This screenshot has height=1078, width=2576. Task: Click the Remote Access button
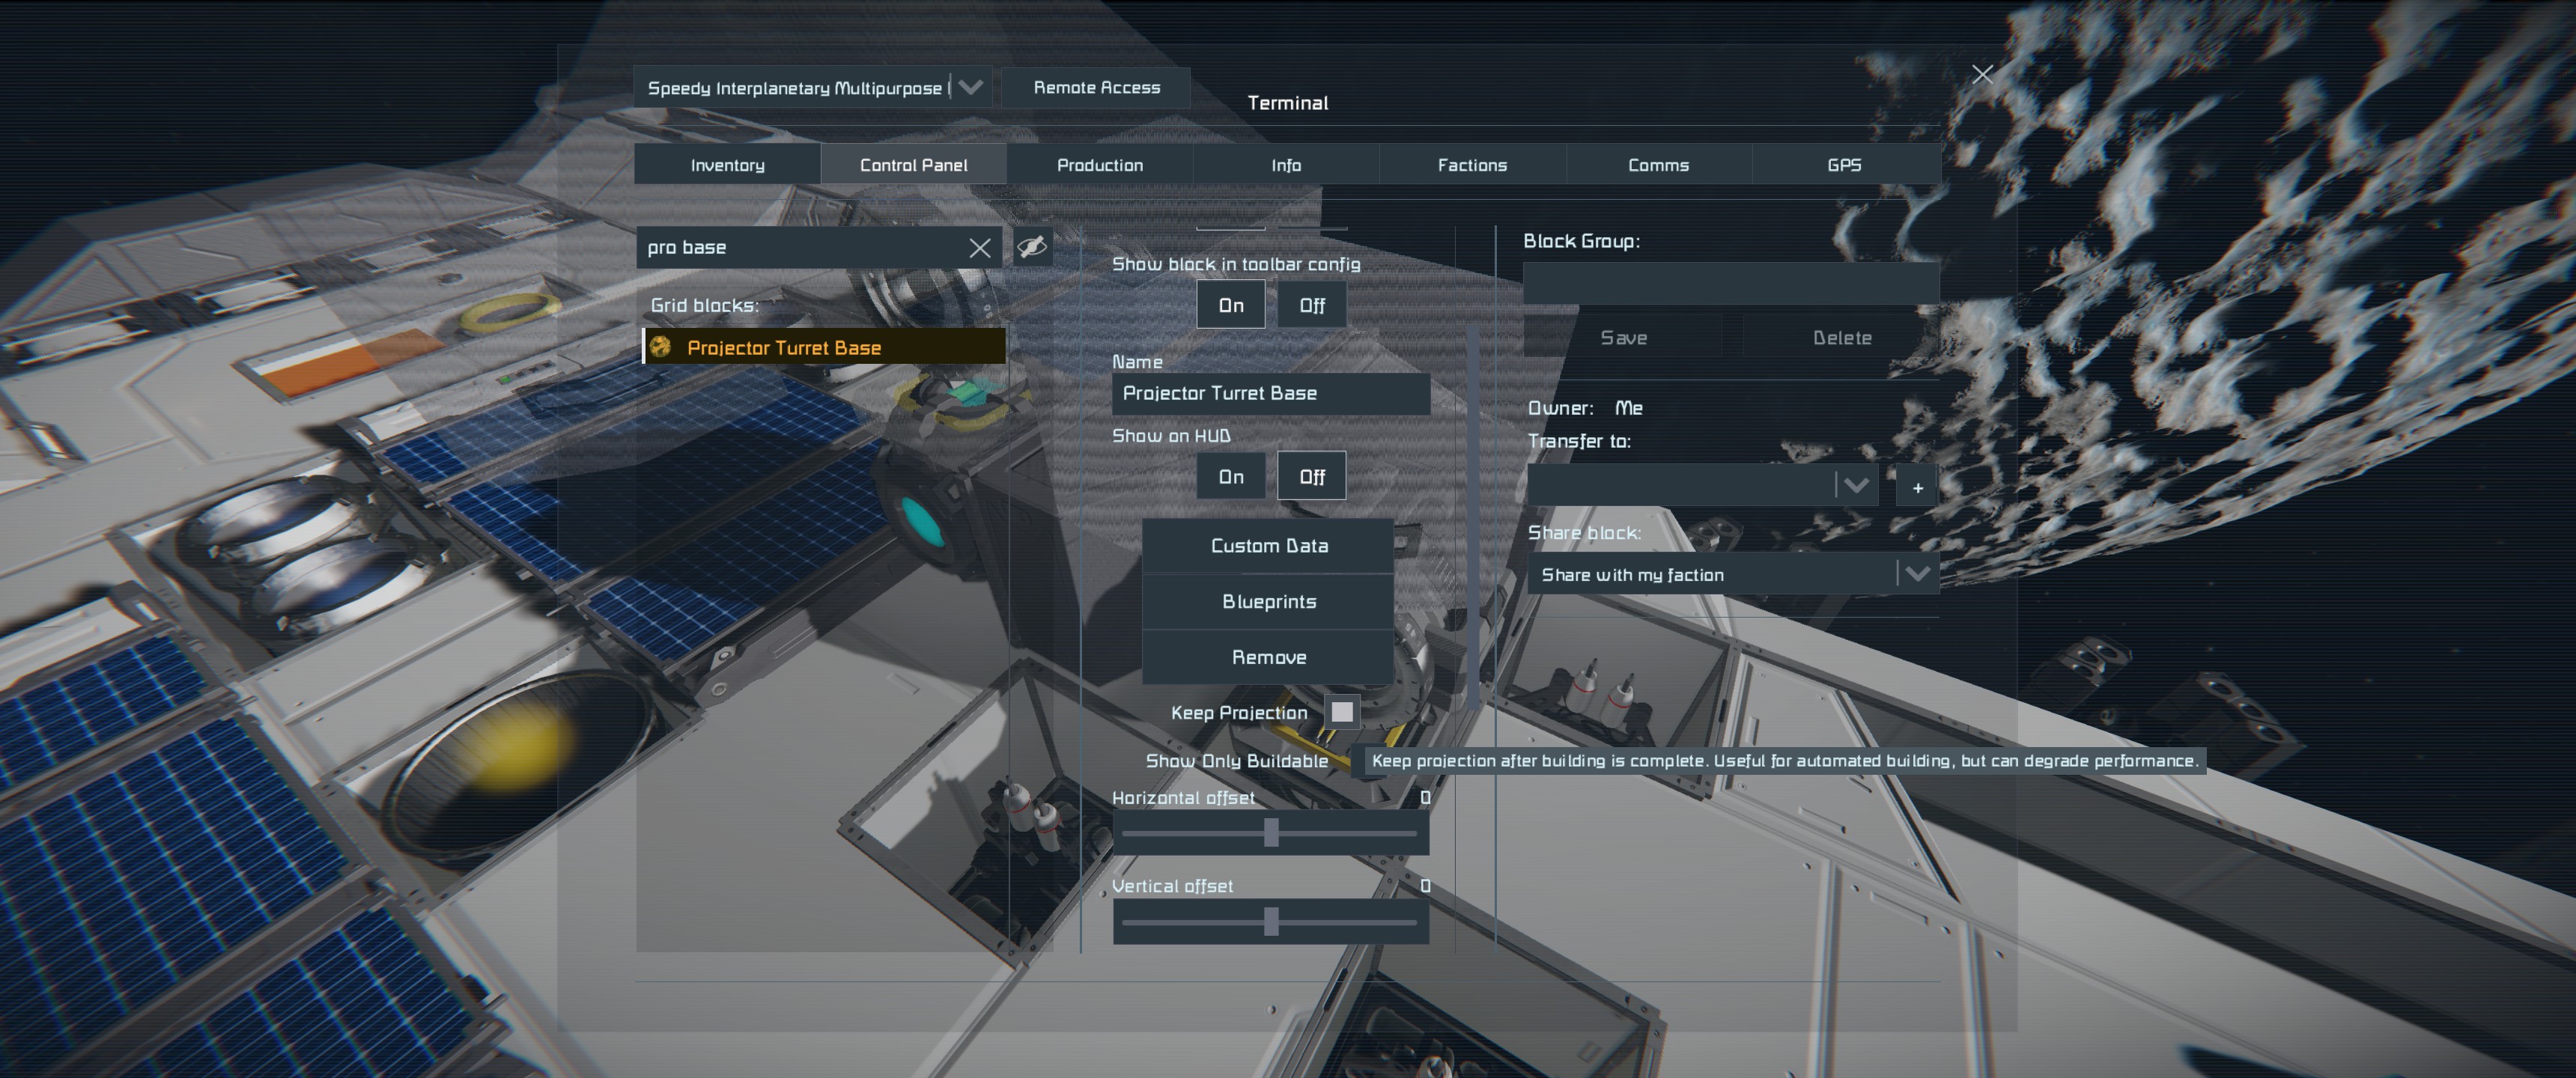click(x=1096, y=88)
